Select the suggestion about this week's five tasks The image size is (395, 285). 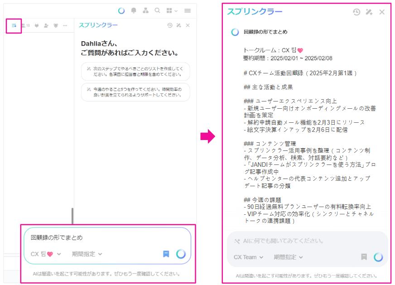pos(135,92)
